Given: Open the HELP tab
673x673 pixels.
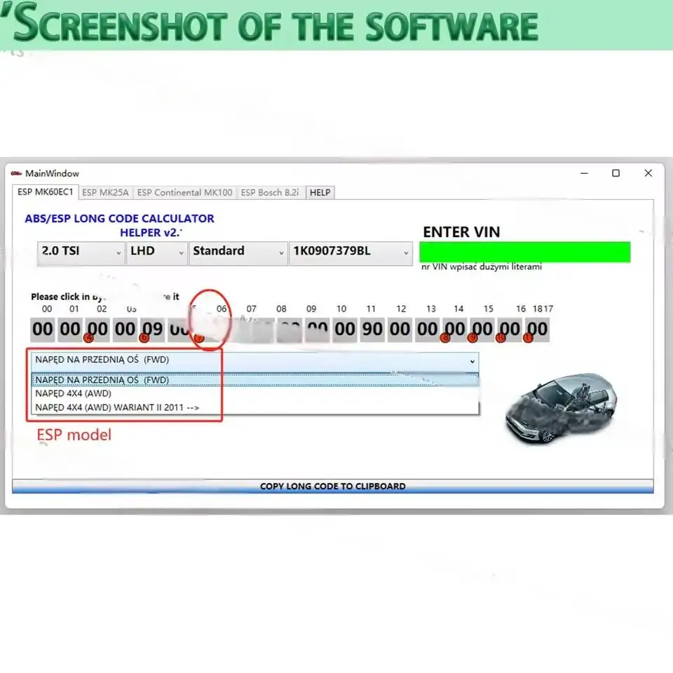Looking at the screenshot, I should (x=320, y=192).
